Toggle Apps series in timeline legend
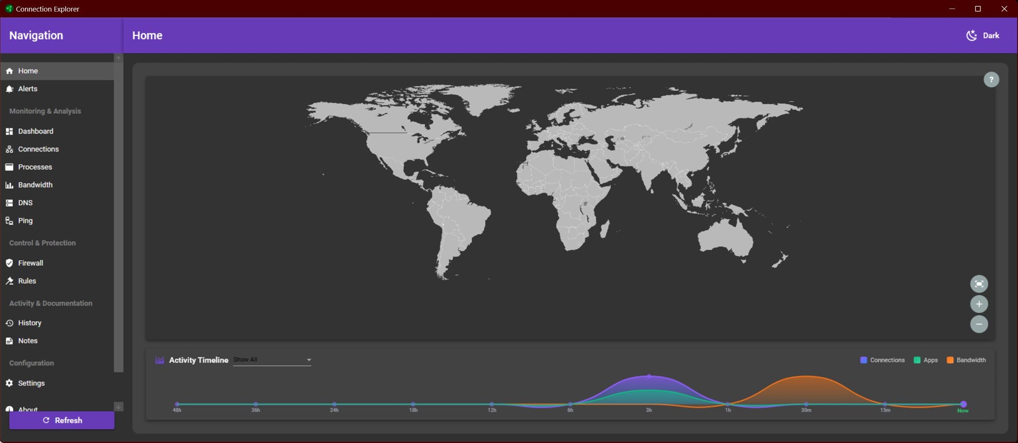This screenshot has height=443, width=1018. [926, 360]
